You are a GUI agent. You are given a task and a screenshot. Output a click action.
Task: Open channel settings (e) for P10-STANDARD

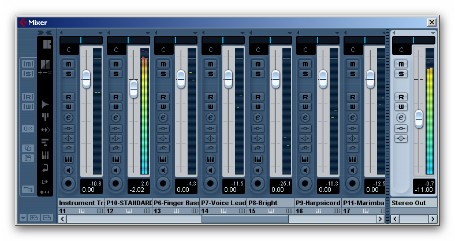pyautogui.click(x=116, y=117)
